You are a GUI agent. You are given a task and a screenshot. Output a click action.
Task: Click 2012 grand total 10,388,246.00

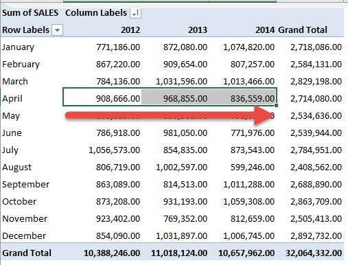point(112,253)
